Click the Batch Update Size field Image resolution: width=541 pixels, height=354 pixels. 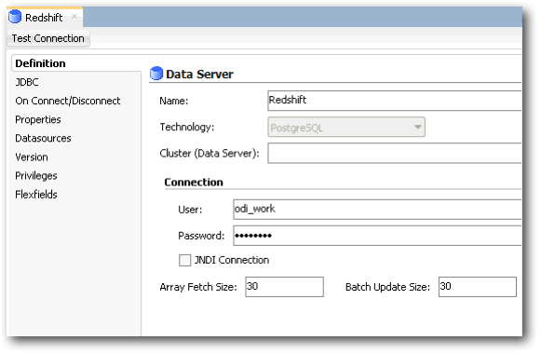tap(477, 286)
